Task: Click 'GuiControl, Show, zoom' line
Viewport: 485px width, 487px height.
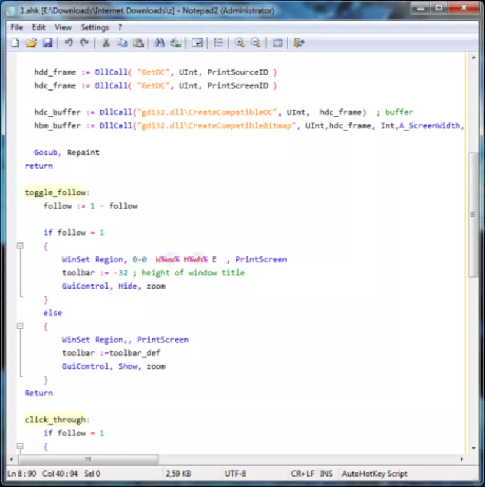Action: [114, 366]
